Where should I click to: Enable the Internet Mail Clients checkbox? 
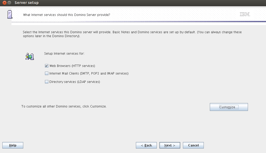pos(47,73)
